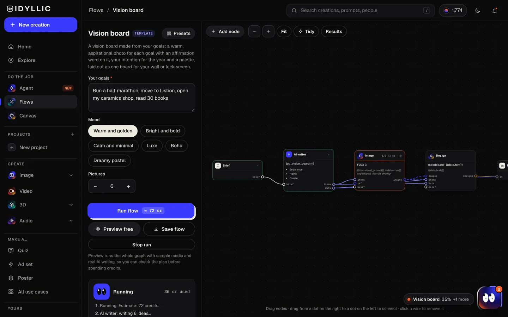The width and height of the screenshot is (508, 317).
Task: Increase the Pictures count
Action: 128,186
